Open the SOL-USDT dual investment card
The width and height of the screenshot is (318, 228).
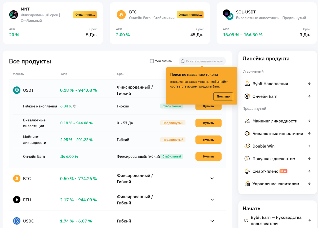tap(267, 23)
